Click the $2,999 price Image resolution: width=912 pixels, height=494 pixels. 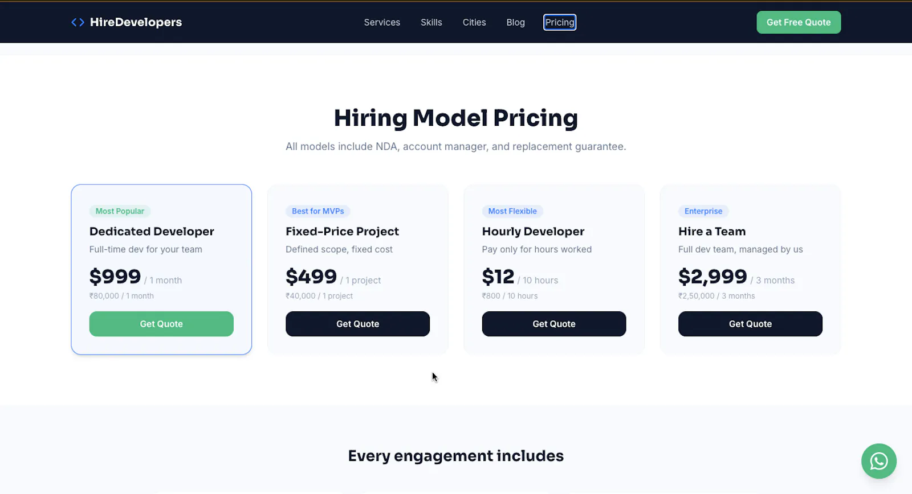pyautogui.click(x=712, y=277)
